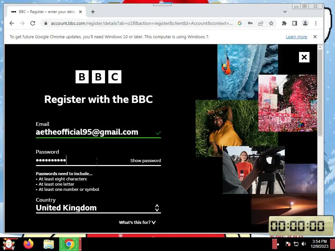
Task: Reload the BBC register page
Action: (33, 23)
